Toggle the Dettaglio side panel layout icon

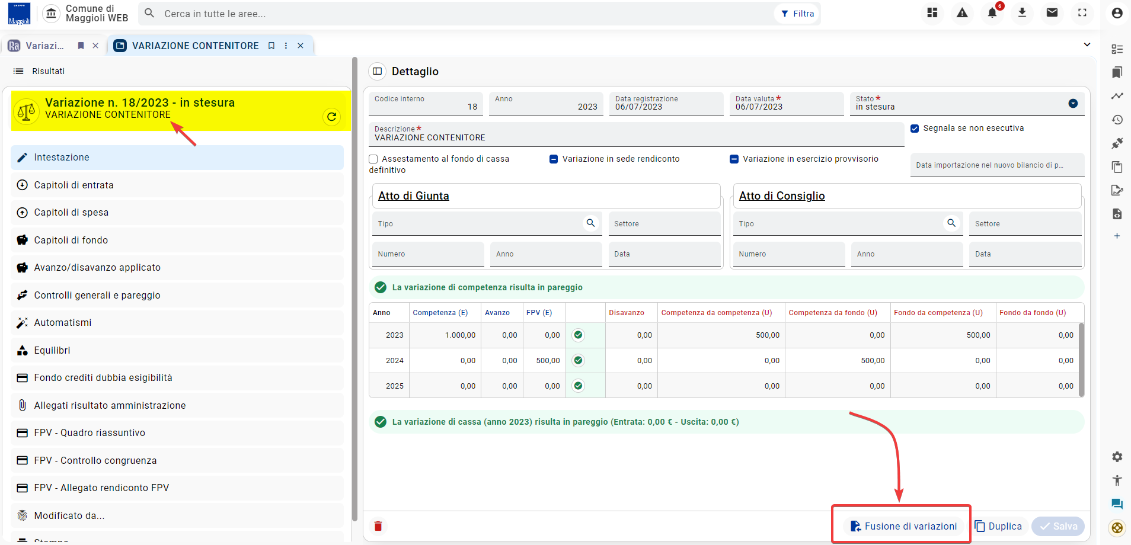(x=377, y=71)
